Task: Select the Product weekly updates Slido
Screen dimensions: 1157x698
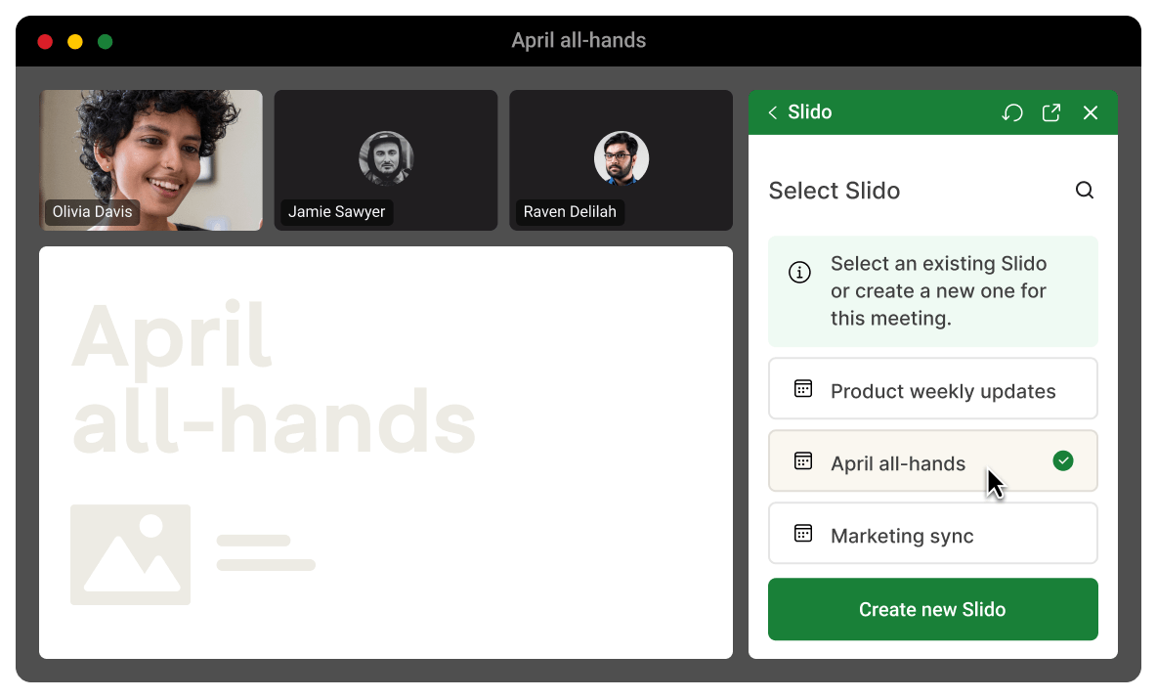Action: [x=932, y=388]
